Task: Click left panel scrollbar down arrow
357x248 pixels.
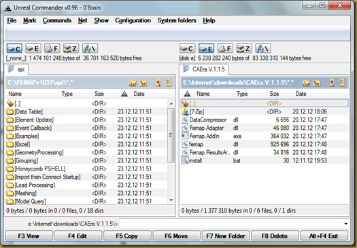Action: [171, 200]
